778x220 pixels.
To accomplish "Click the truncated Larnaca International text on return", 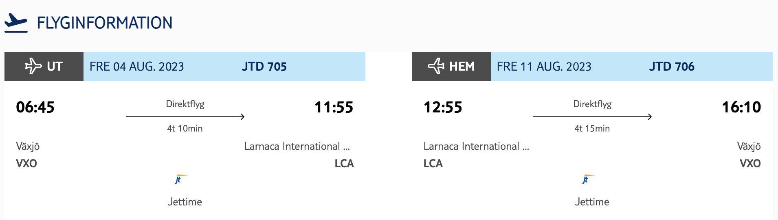I will click(x=476, y=146).
